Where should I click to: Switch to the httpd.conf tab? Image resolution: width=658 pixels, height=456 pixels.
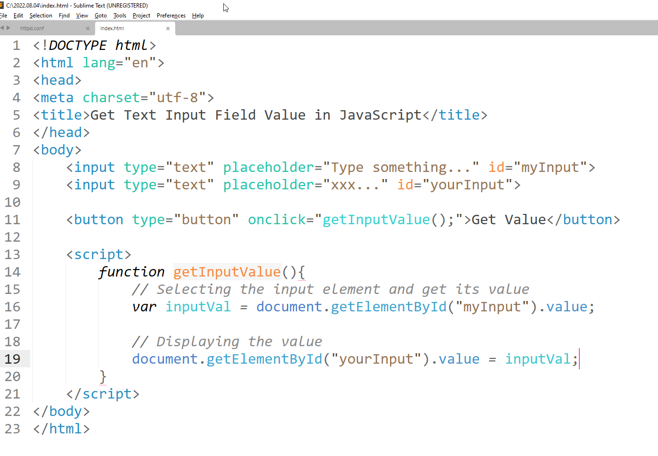pyautogui.click(x=32, y=28)
